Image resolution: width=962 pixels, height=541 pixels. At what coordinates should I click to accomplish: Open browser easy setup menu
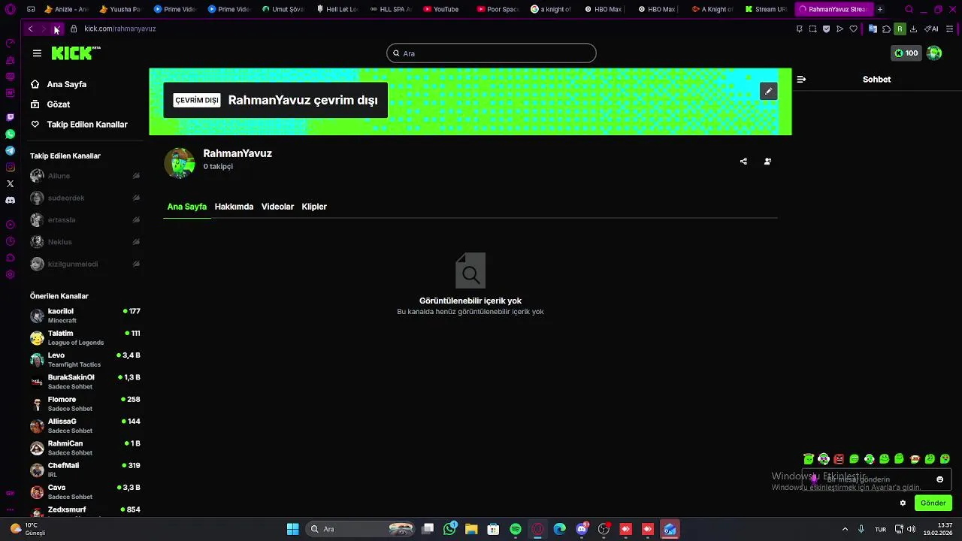point(950,29)
